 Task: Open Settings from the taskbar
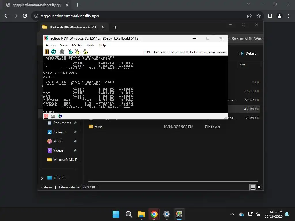point(167,214)
